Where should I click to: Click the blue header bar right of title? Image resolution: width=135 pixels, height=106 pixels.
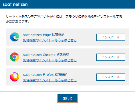(x=81, y=4)
